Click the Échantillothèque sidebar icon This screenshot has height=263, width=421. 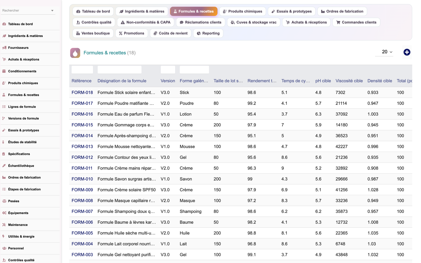coord(4,166)
